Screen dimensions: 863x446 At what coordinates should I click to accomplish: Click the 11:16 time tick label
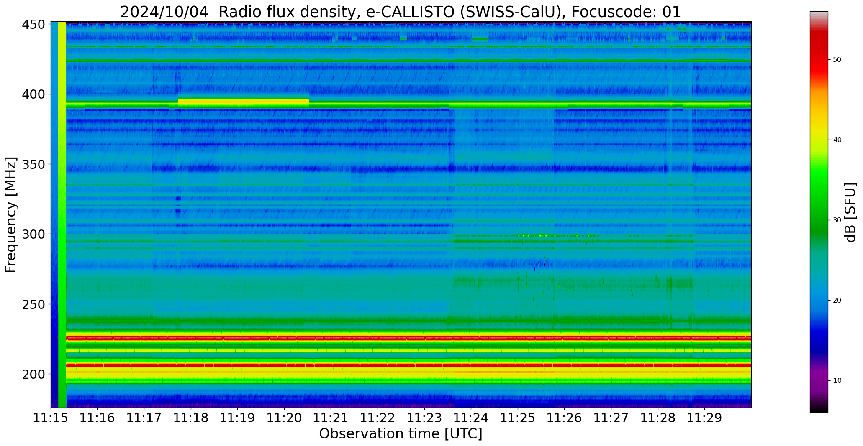(98, 418)
